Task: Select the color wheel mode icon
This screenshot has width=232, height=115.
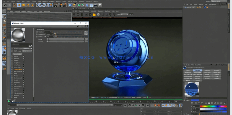Action: [196, 103]
